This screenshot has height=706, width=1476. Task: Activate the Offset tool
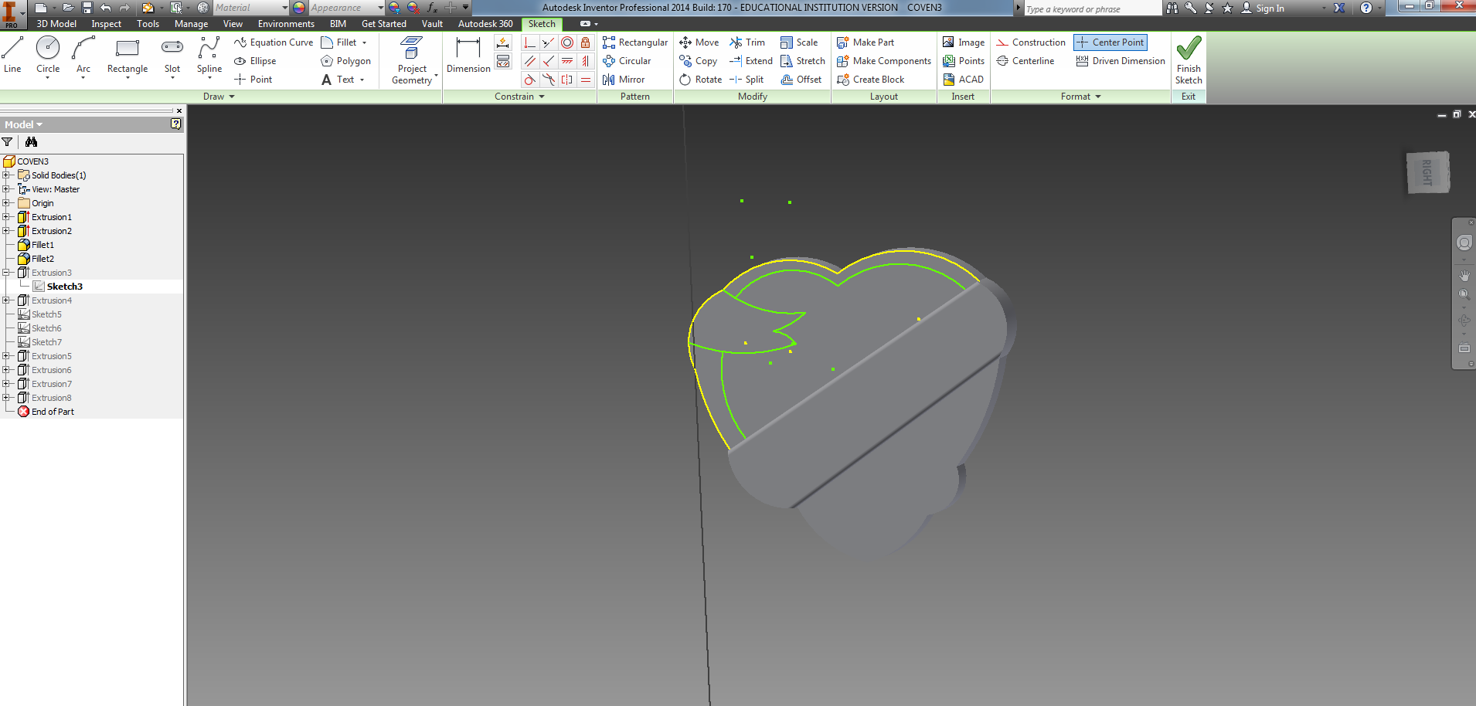point(801,80)
